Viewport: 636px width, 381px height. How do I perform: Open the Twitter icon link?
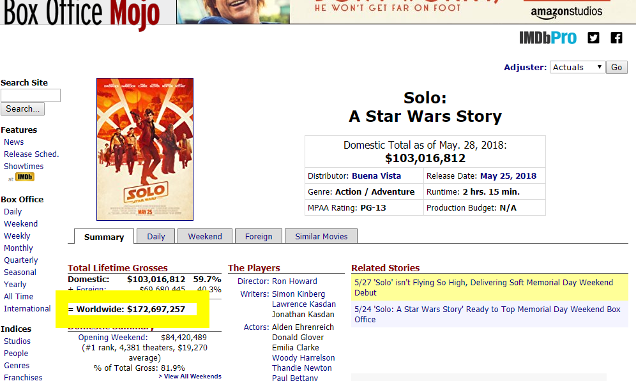click(593, 38)
